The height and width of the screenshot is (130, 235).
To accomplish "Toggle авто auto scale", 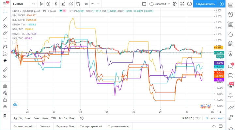I will pyautogui.click(x=220, y=118).
